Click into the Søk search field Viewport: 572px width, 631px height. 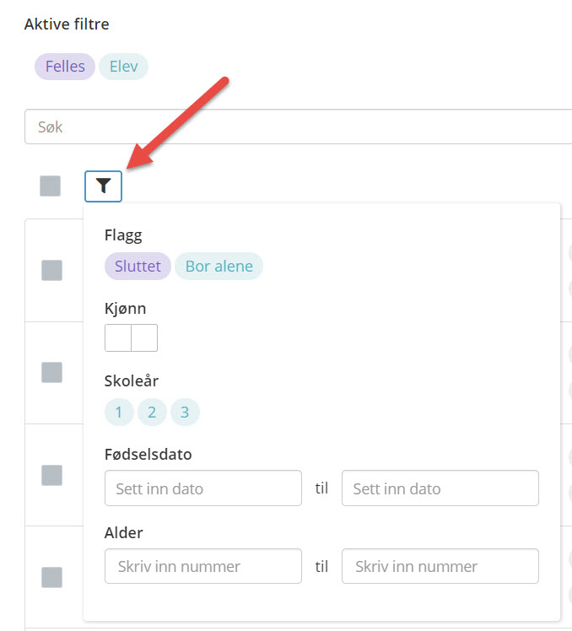[x=299, y=127]
